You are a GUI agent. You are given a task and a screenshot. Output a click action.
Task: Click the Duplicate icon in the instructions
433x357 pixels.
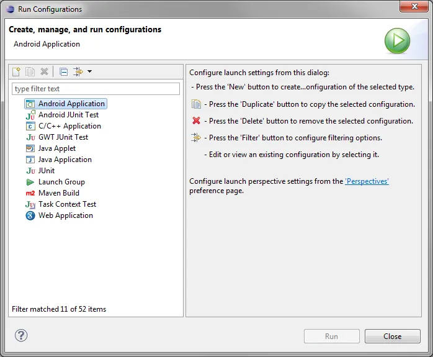click(x=196, y=104)
